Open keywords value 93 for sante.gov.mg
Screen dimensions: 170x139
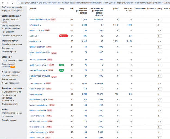(x=131, y=94)
